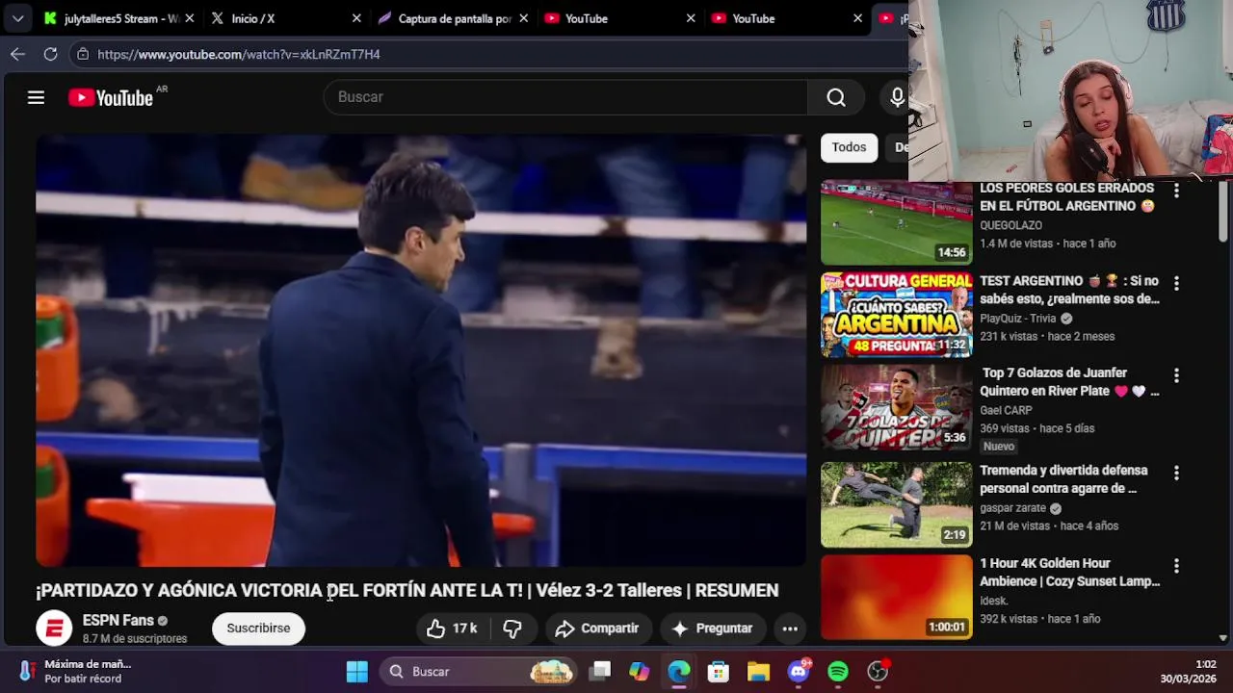Open the ESPN Fans channel name link
This screenshot has width=1233, height=693.
click(118, 621)
